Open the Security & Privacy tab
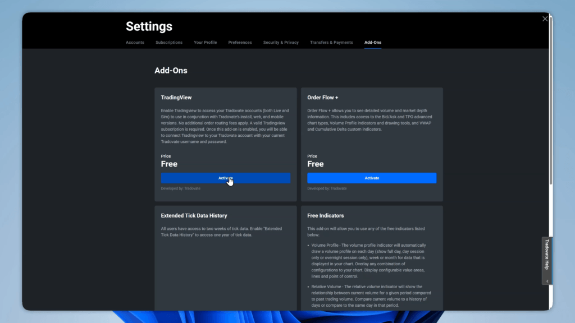Viewport: 575px width, 323px height. pyautogui.click(x=281, y=43)
